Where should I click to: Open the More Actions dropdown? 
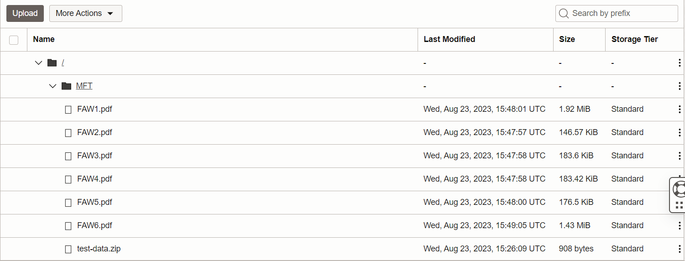tap(85, 14)
